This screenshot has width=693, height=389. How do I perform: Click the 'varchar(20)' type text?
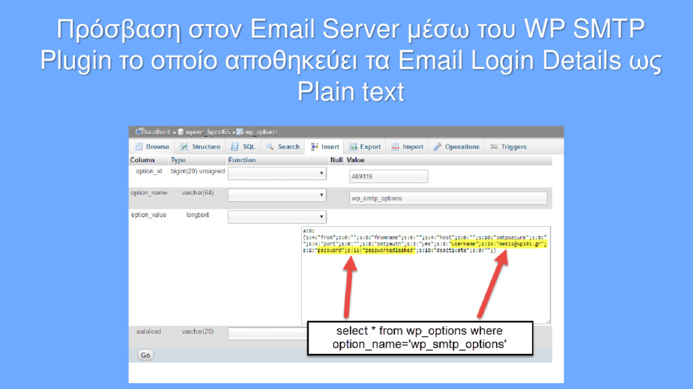(x=198, y=331)
